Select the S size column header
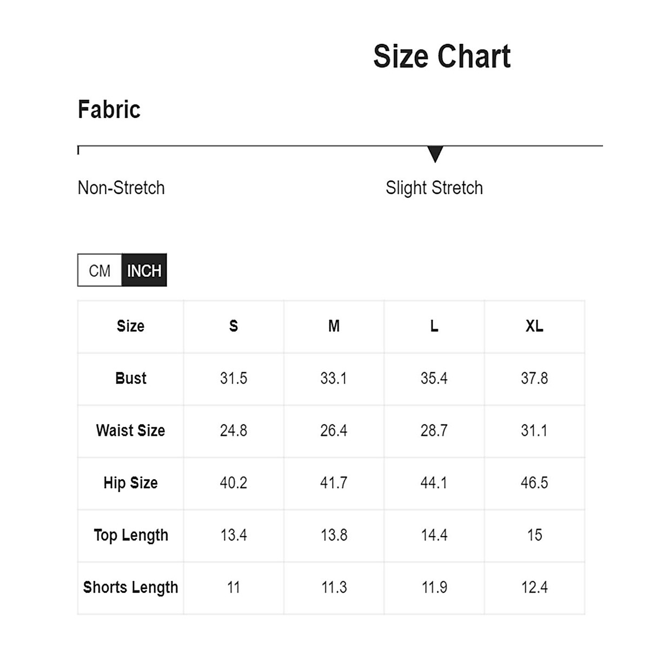649x649 pixels. tap(234, 326)
